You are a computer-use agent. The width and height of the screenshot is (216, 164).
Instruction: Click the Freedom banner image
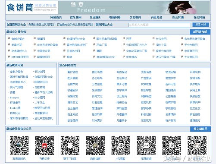[x=134, y=7]
